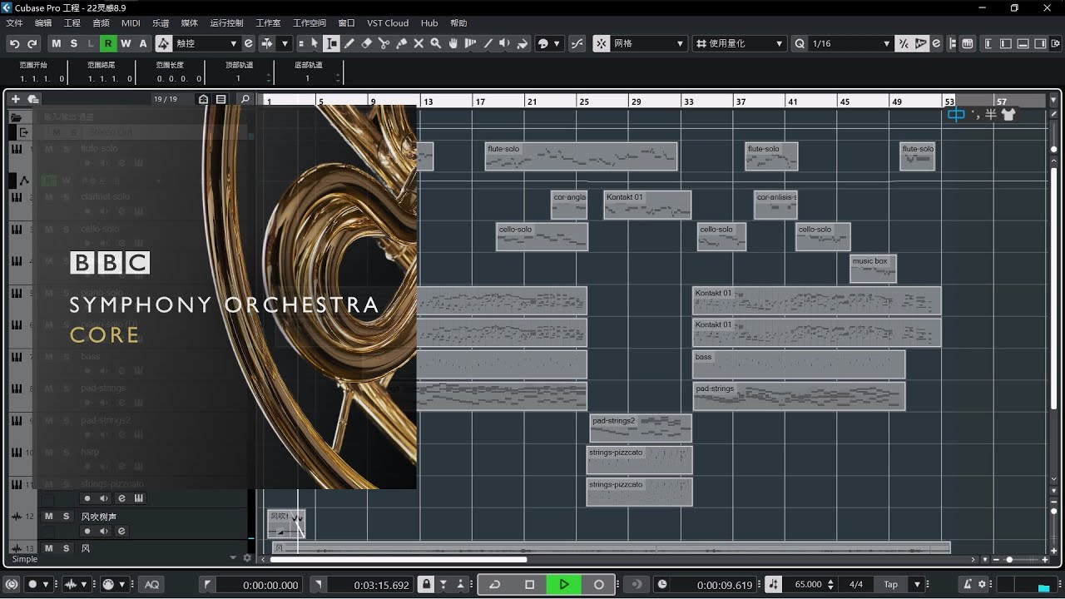Select the Mute X tool

(x=419, y=43)
